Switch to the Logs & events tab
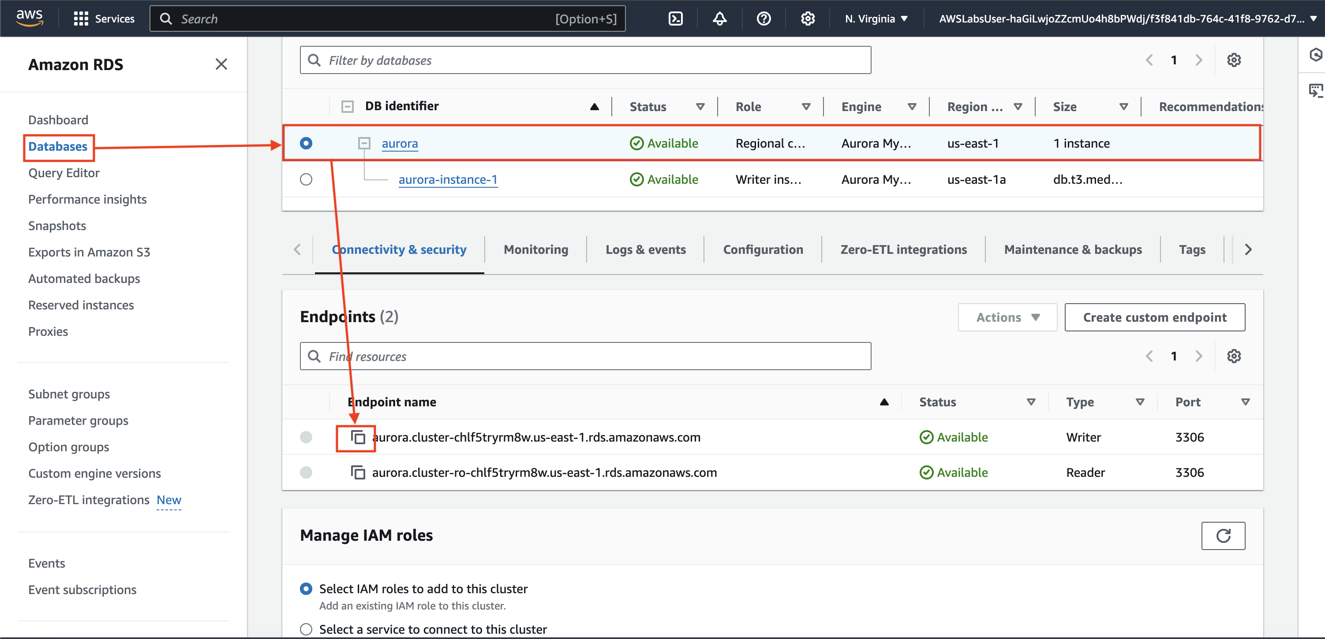Image resolution: width=1325 pixels, height=639 pixels. pyautogui.click(x=646, y=249)
